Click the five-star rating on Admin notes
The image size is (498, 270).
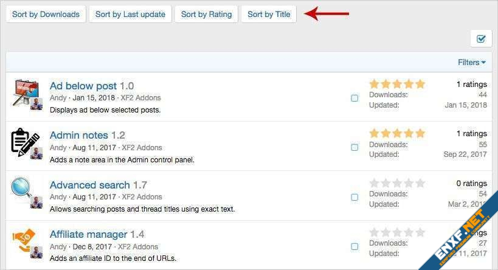(x=397, y=133)
